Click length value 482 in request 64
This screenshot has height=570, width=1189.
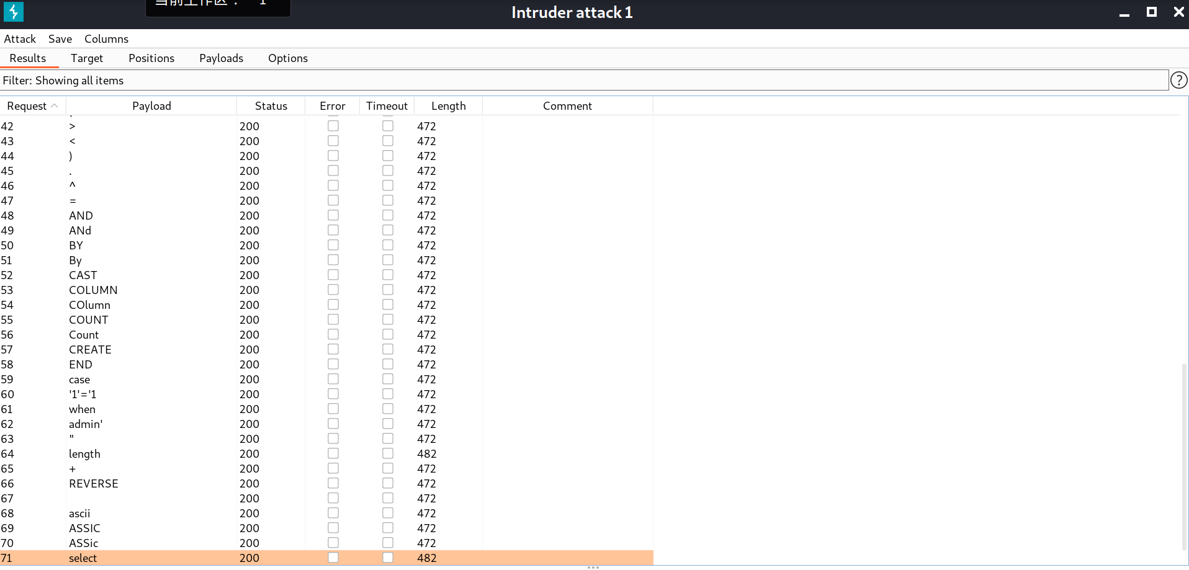pos(426,453)
